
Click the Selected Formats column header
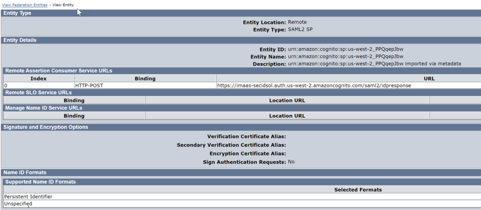358,189
